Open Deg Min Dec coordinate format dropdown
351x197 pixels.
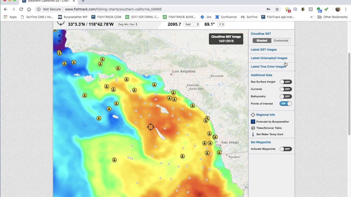click(x=128, y=24)
